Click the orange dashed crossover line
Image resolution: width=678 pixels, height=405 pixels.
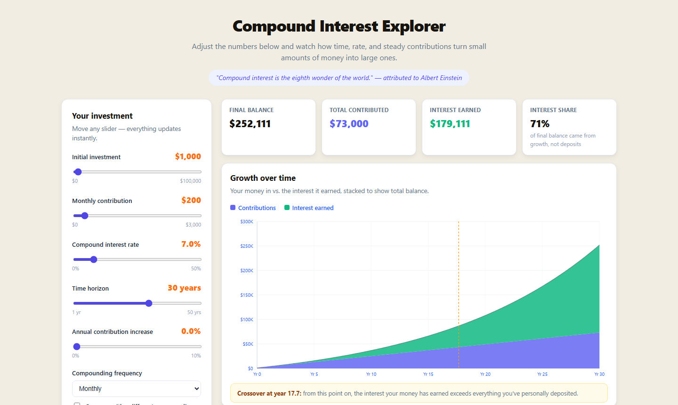tap(459, 295)
